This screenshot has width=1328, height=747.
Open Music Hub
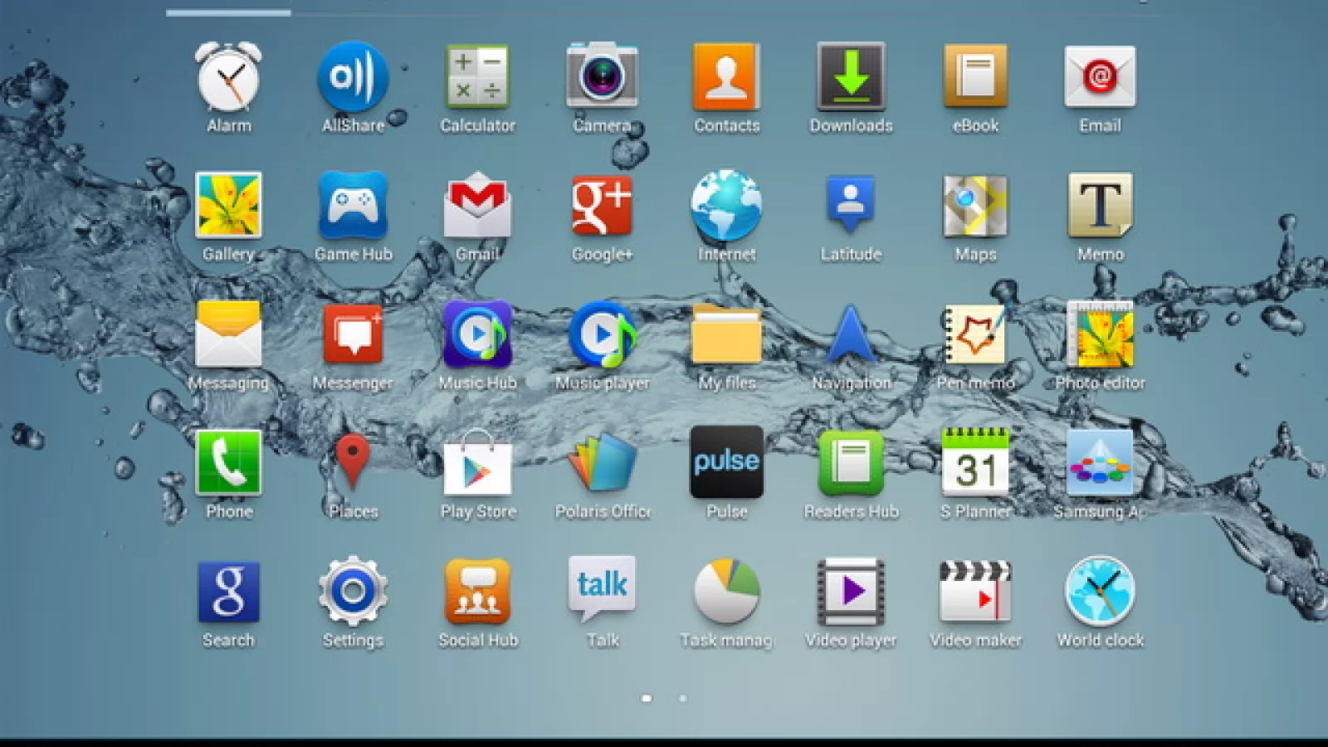[x=477, y=334]
